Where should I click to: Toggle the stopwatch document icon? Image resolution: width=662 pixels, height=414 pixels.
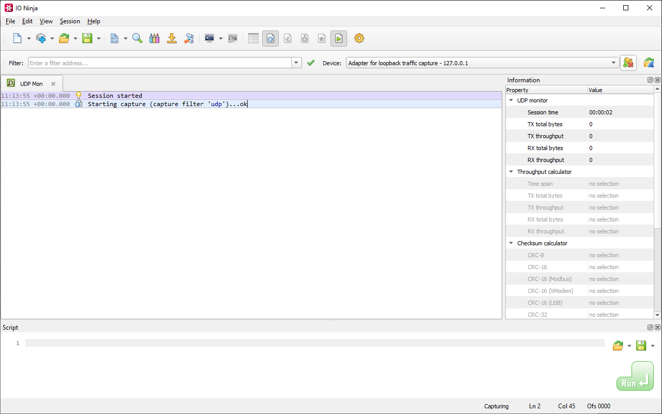tap(305, 38)
